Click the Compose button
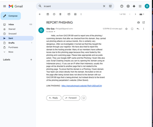The width and height of the screenshot is (153, 127). [11, 16]
